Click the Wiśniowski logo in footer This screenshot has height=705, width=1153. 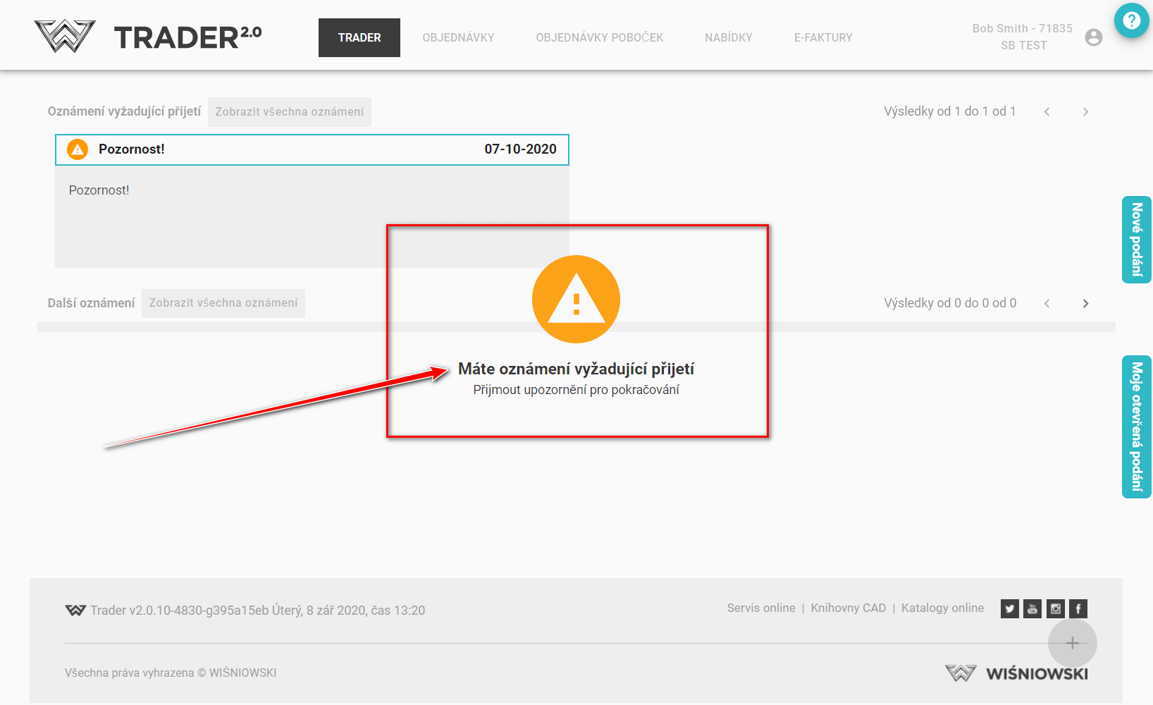[x=1016, y=673]
